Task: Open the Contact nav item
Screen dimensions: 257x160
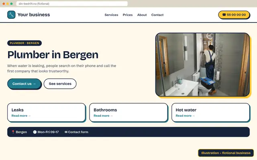Action: point(157,15)
